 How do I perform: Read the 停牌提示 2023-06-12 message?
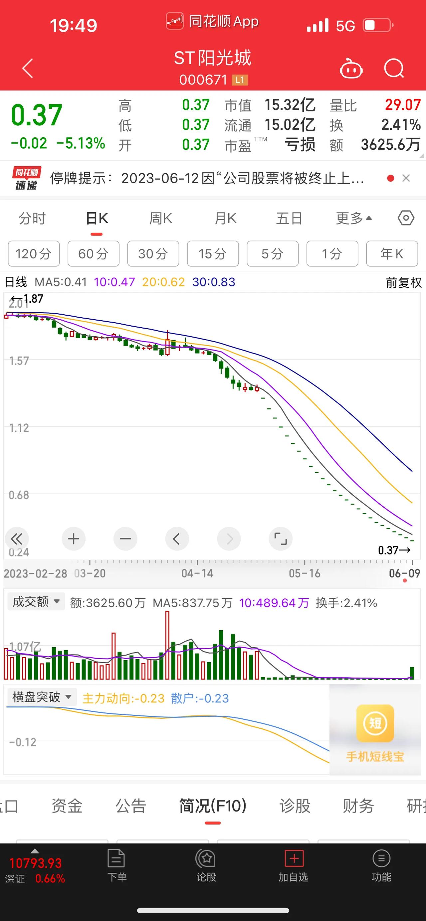coord(207,178)
